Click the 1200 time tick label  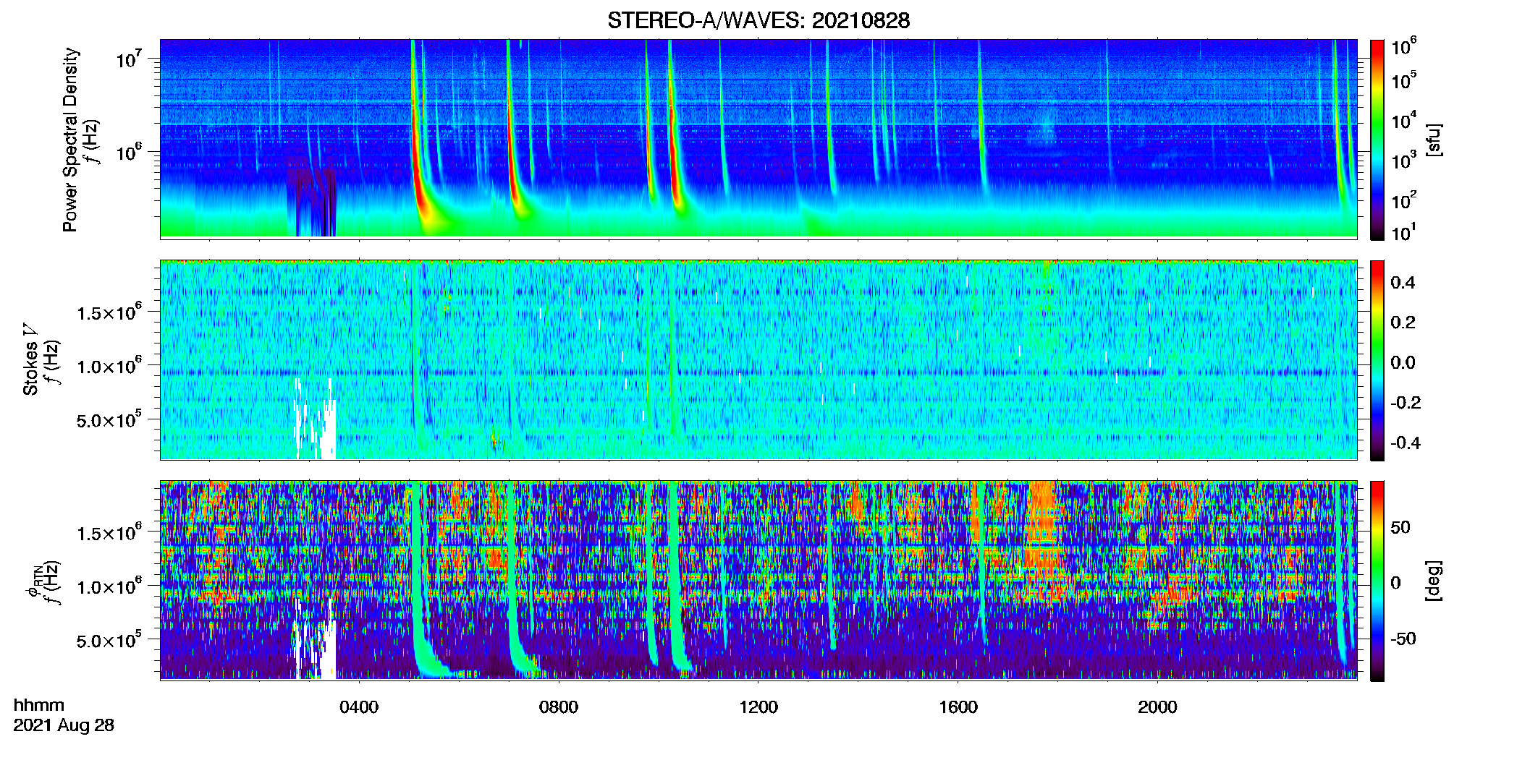coord(758,707)
